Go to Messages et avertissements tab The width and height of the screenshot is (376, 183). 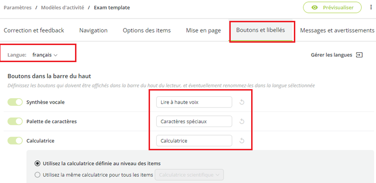tap(337, 30)
